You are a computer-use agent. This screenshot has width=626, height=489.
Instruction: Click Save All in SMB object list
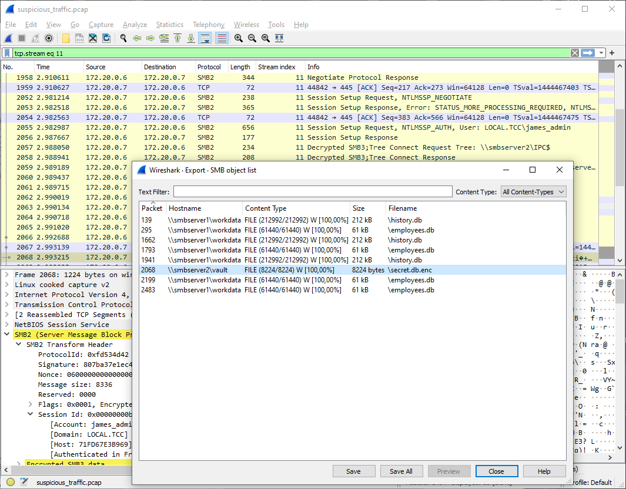[x=401, y=471]
